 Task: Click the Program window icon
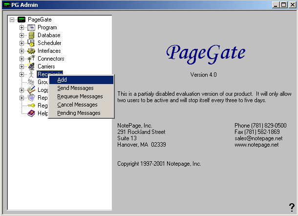pyautogui.click(x=31, y=27)
